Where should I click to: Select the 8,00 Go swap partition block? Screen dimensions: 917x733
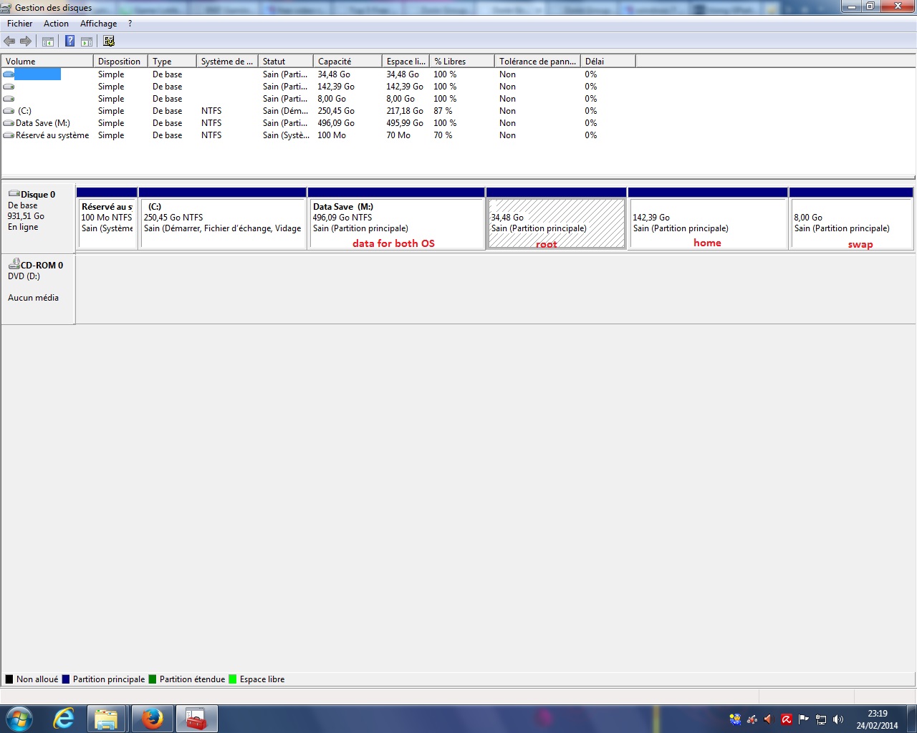[850, 223]
